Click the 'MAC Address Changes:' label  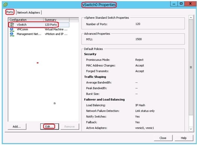(x=101, y=65)
